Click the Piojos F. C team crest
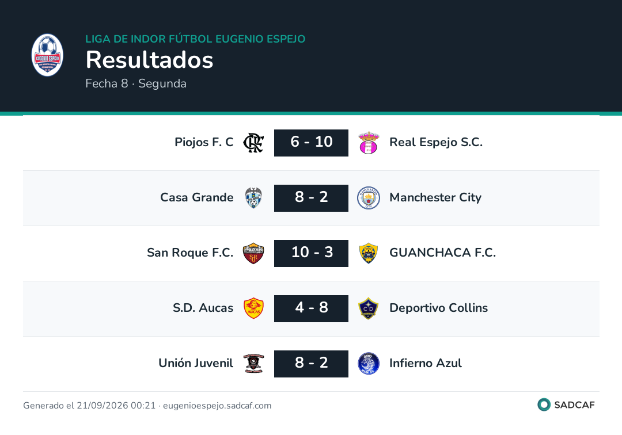 (x=253, y=143)
